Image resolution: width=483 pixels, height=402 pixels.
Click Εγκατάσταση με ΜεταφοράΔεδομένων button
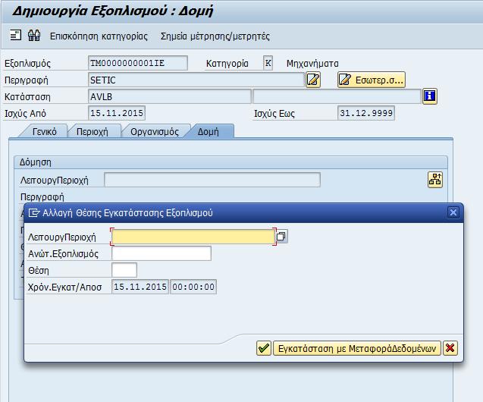click(x=357, y=348)
